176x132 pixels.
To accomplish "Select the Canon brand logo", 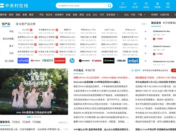I will pos(97,61).
